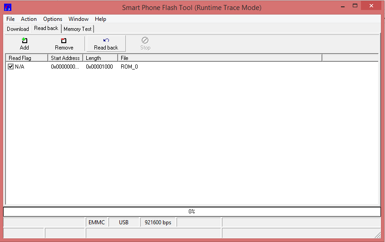385x242 pixels.
Task: Select the 0x0000000... start address cell
Action: coord(65,66)
